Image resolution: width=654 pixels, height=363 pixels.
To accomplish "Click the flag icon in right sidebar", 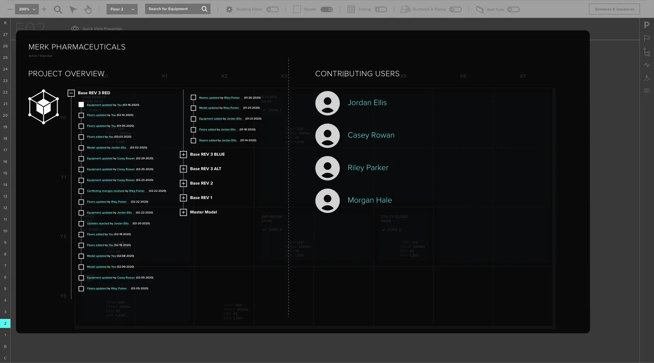I will (647, 38).
